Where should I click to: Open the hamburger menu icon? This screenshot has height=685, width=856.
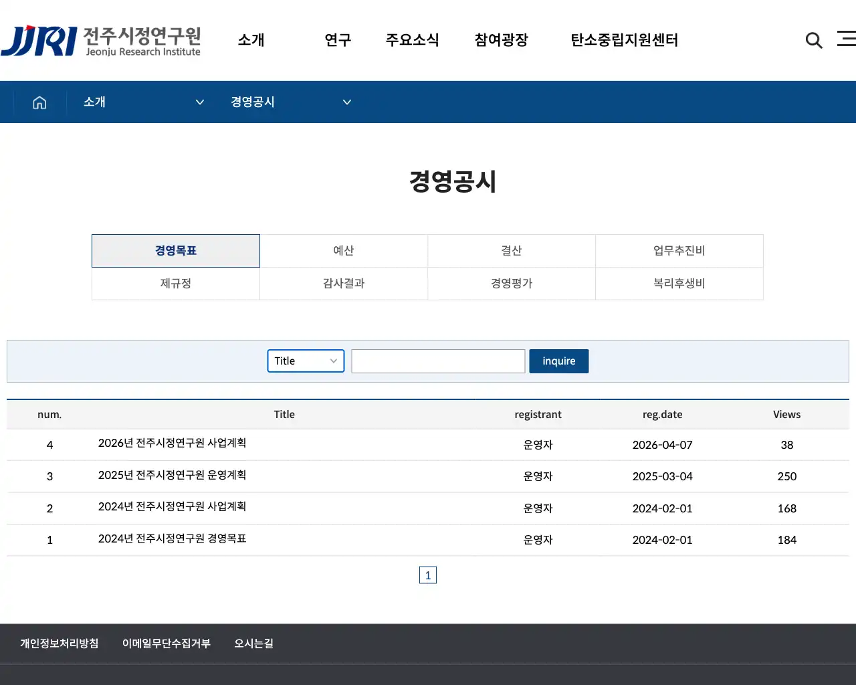pyautogui.click(x=847, y=39)
